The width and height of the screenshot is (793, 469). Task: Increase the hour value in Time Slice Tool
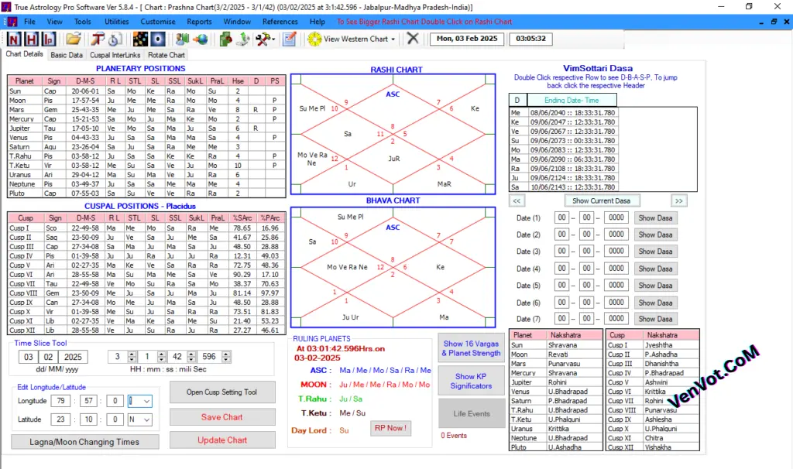click(x=132, y=354)
